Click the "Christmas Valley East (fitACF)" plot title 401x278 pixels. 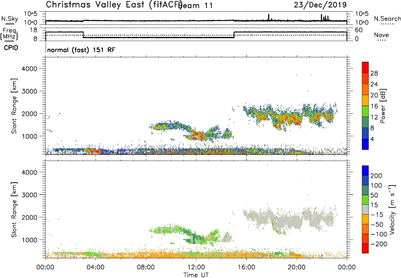click(114, 5)
